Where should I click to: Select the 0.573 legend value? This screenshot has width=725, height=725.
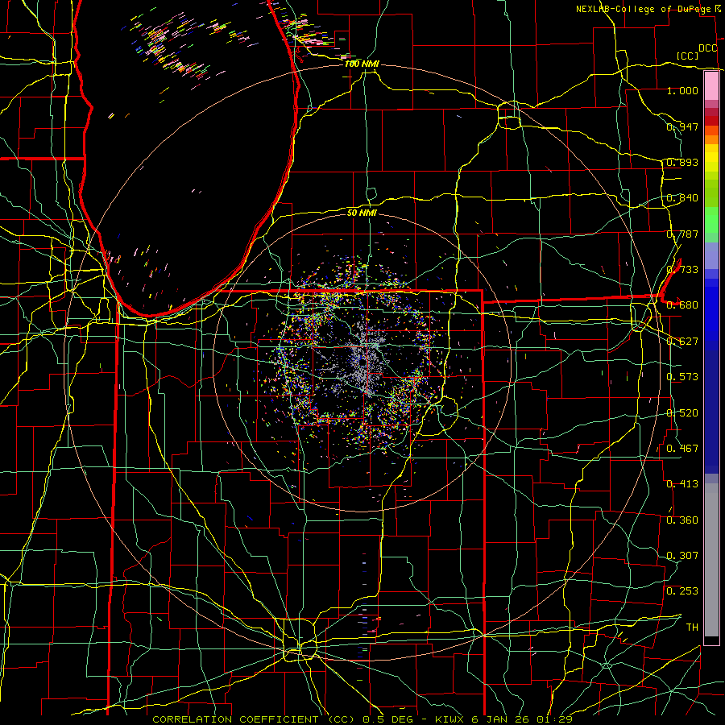tap(682, 377)
